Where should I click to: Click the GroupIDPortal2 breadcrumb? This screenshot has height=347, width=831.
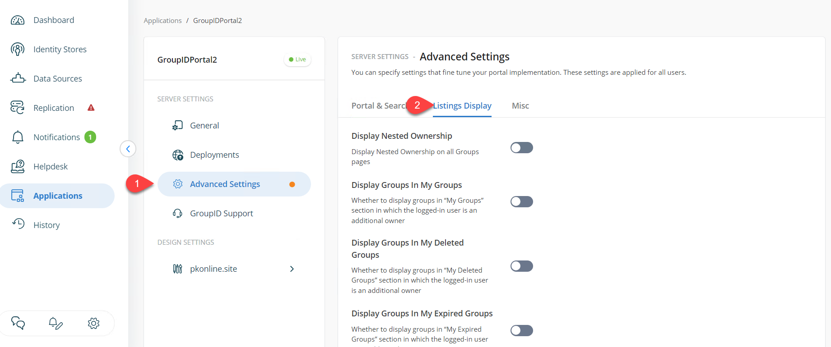218,21
